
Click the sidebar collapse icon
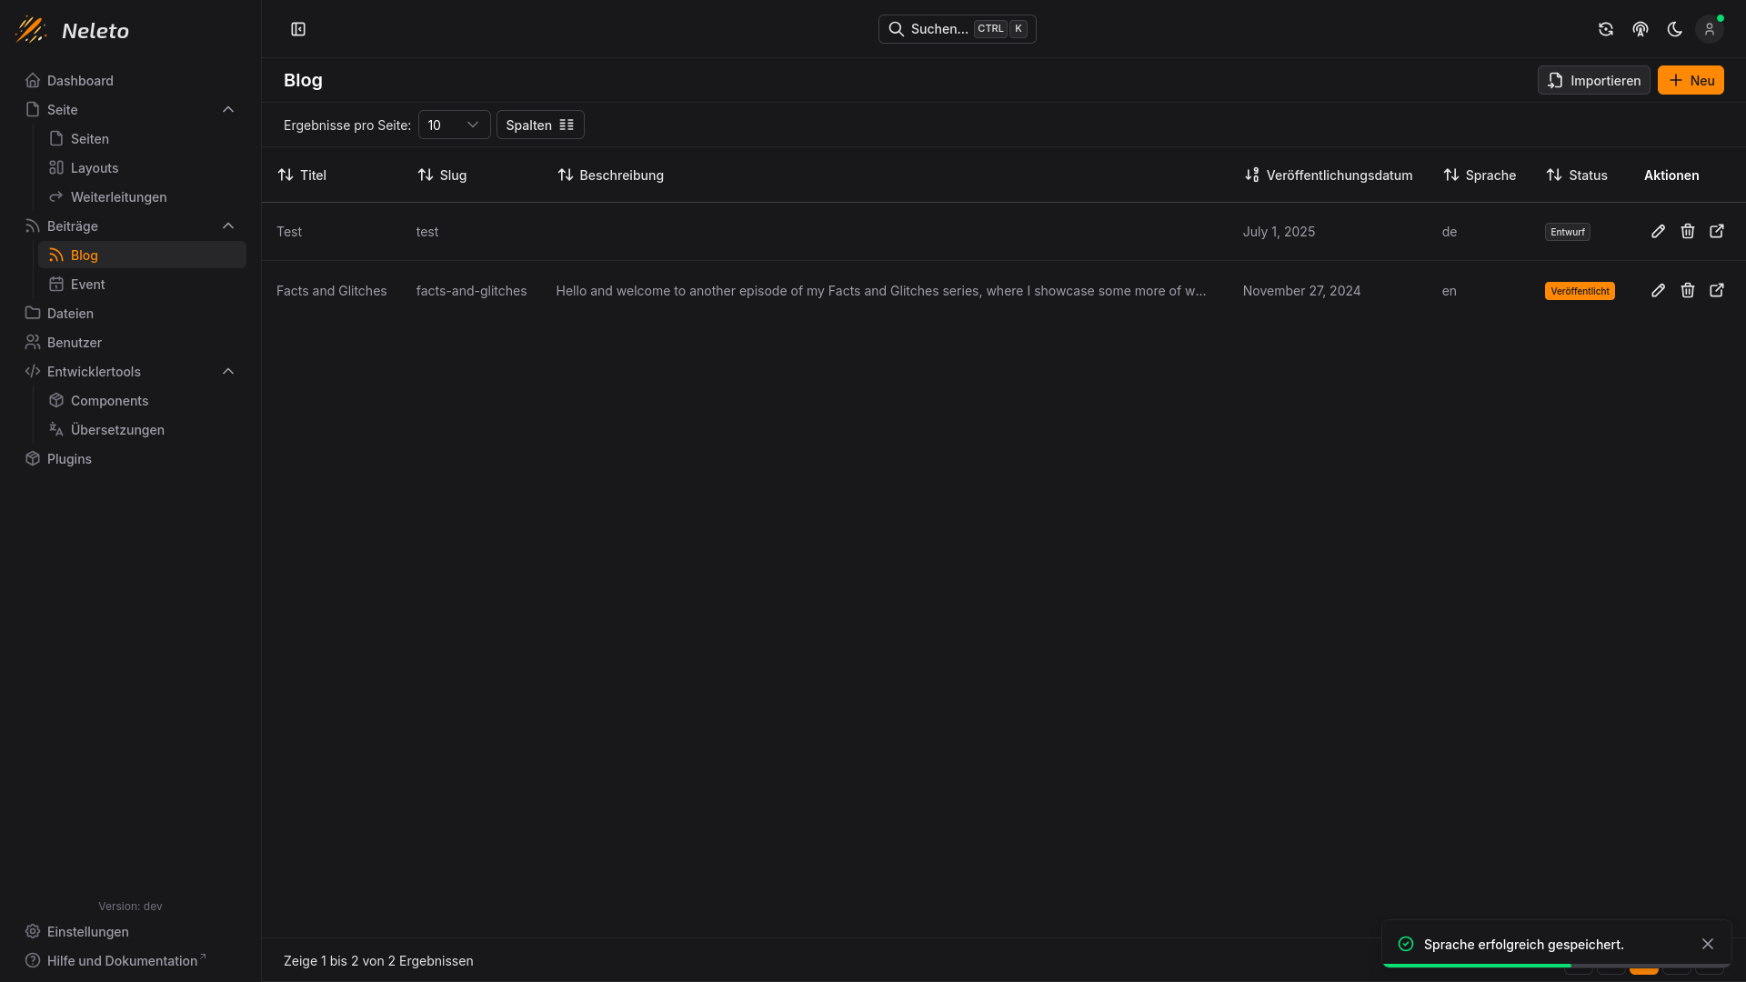coord(298,29)
